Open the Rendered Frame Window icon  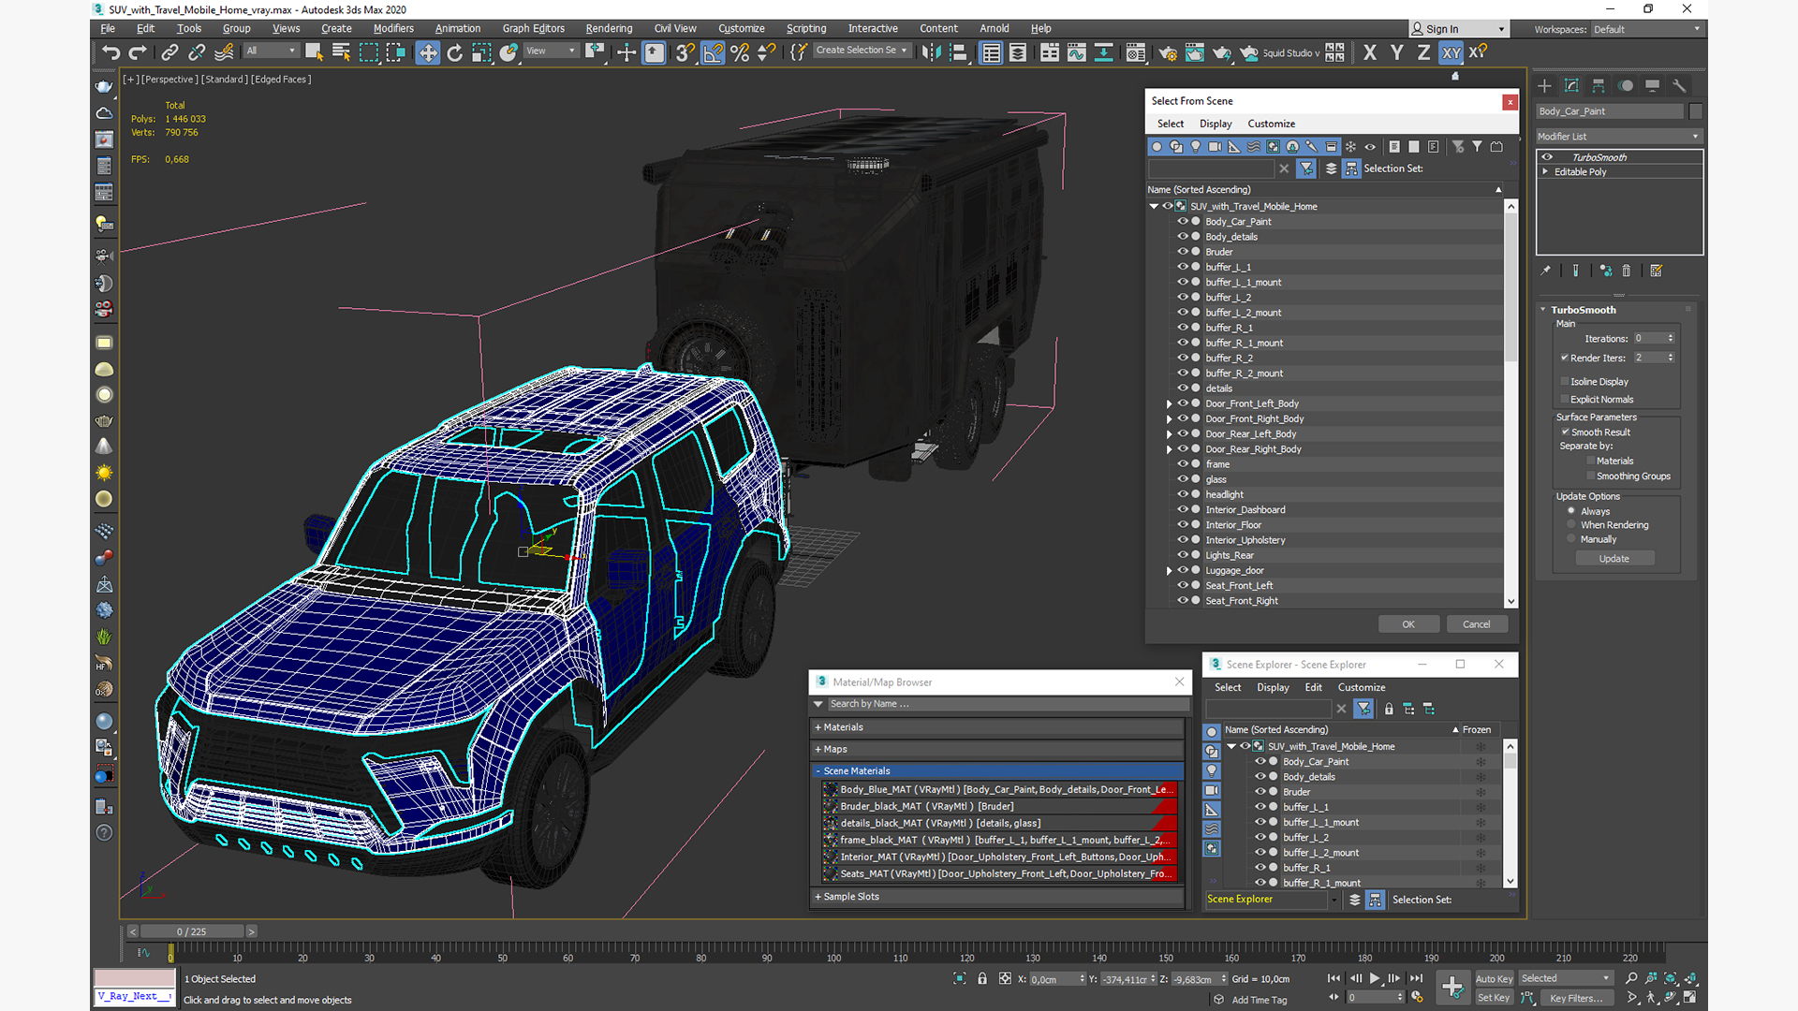[x=1195, y=52]
